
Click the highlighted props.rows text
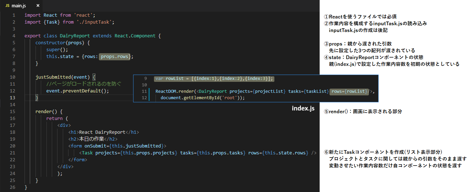pos(115,56)
